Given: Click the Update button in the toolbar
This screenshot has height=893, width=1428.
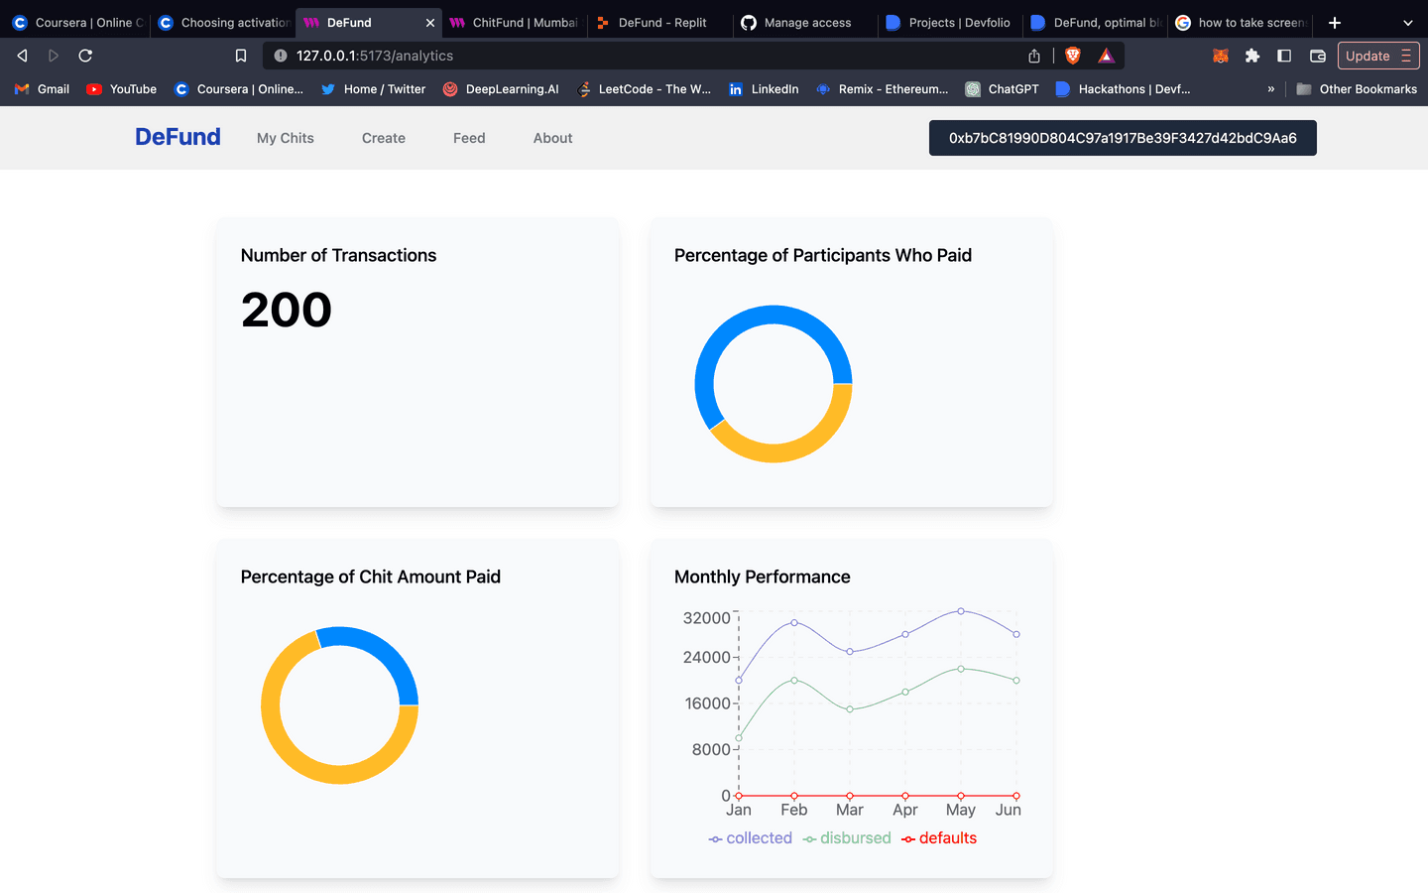Looking at the screenshot, I should [x=1378, y=56].
